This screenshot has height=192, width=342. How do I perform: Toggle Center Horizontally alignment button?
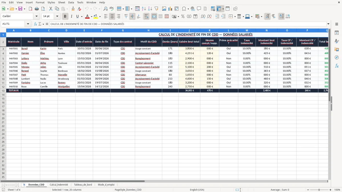[x=112, y=16]
